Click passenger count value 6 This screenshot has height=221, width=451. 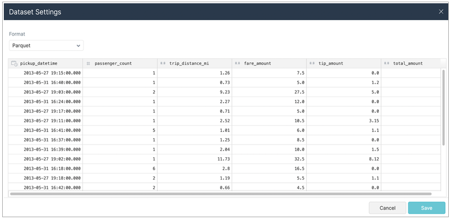click(154, 169)
